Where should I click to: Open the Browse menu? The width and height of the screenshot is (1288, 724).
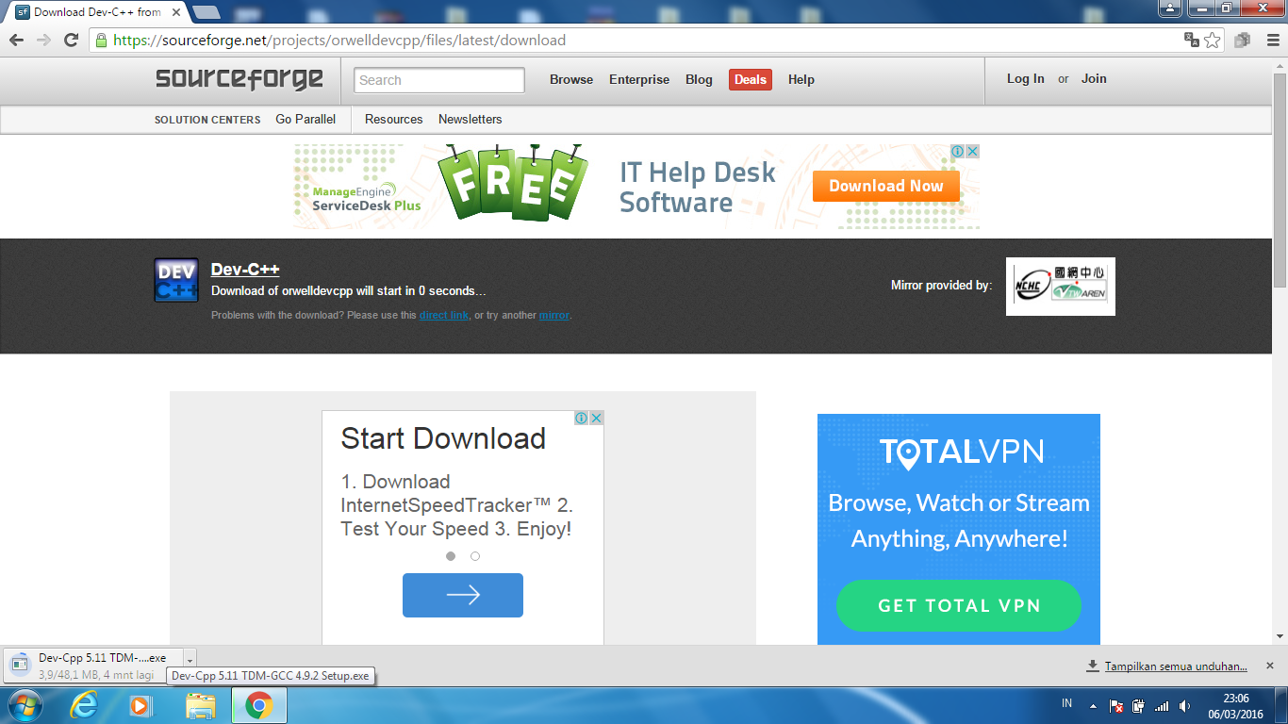(571, 79)
